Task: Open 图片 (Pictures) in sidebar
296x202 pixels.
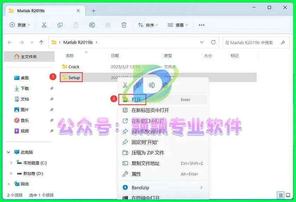Action: click(x=21, y=109)
